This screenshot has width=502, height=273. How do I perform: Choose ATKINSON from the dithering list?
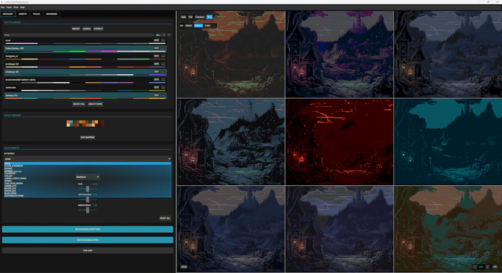pyautogui.click(x=87, y=173)
